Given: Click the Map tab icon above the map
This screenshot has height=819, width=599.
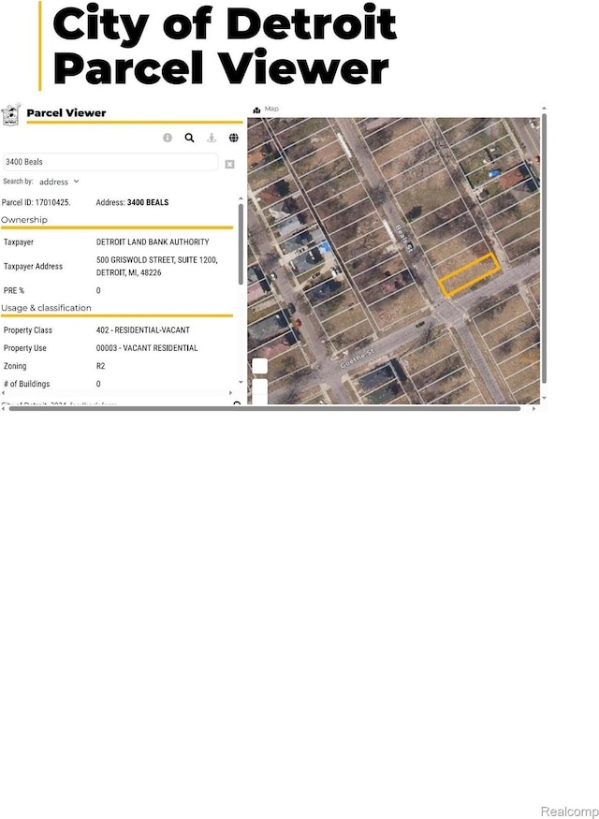Looking at the screenshot, I should [256, 110].
